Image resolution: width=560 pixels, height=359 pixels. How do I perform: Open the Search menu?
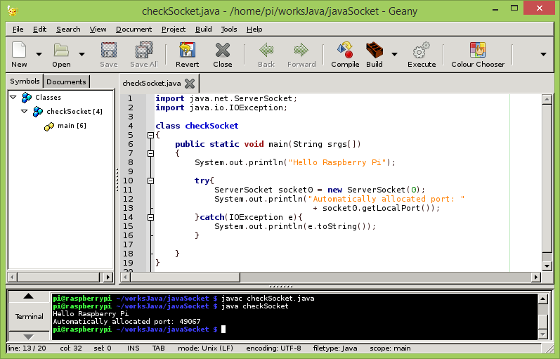coord(68,30)
